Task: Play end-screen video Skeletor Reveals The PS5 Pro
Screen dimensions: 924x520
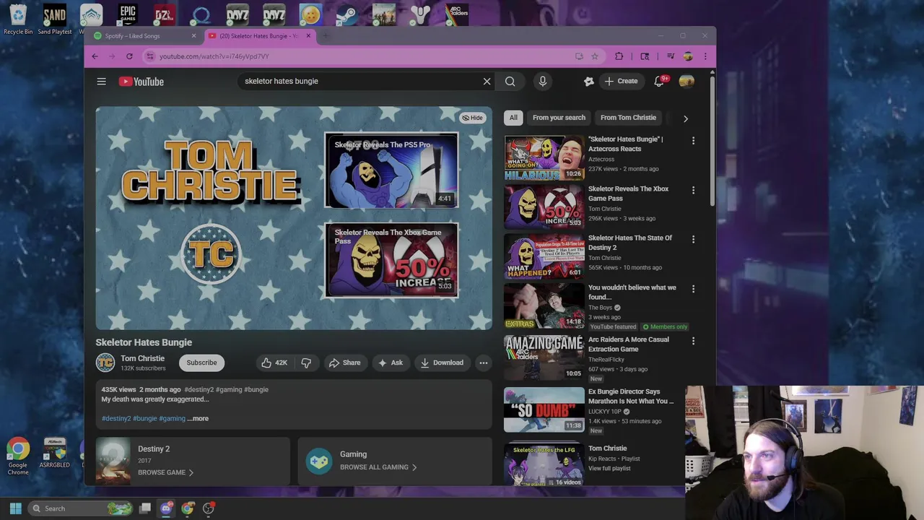Action: click(x=391, y=170)
